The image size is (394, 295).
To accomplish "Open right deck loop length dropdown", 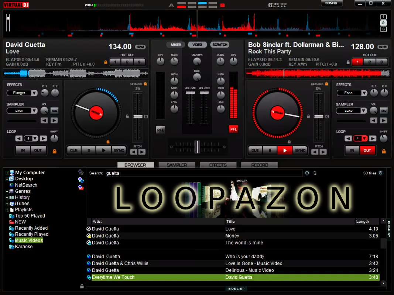I will click(364, 139).
